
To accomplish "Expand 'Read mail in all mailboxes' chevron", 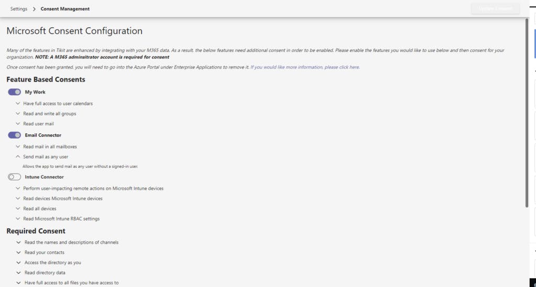I will (18, 146).
